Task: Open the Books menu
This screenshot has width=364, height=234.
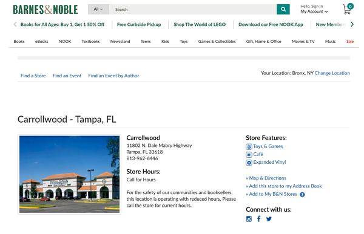Action: [x=19, y=42]
